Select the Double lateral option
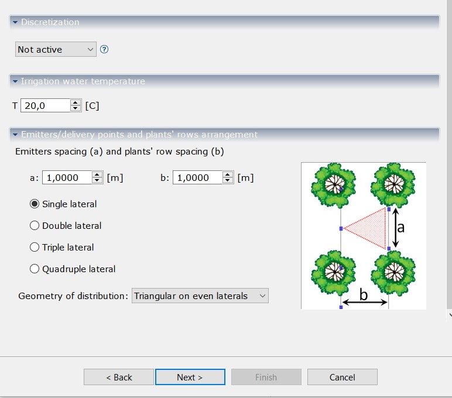 pos(35,226)
